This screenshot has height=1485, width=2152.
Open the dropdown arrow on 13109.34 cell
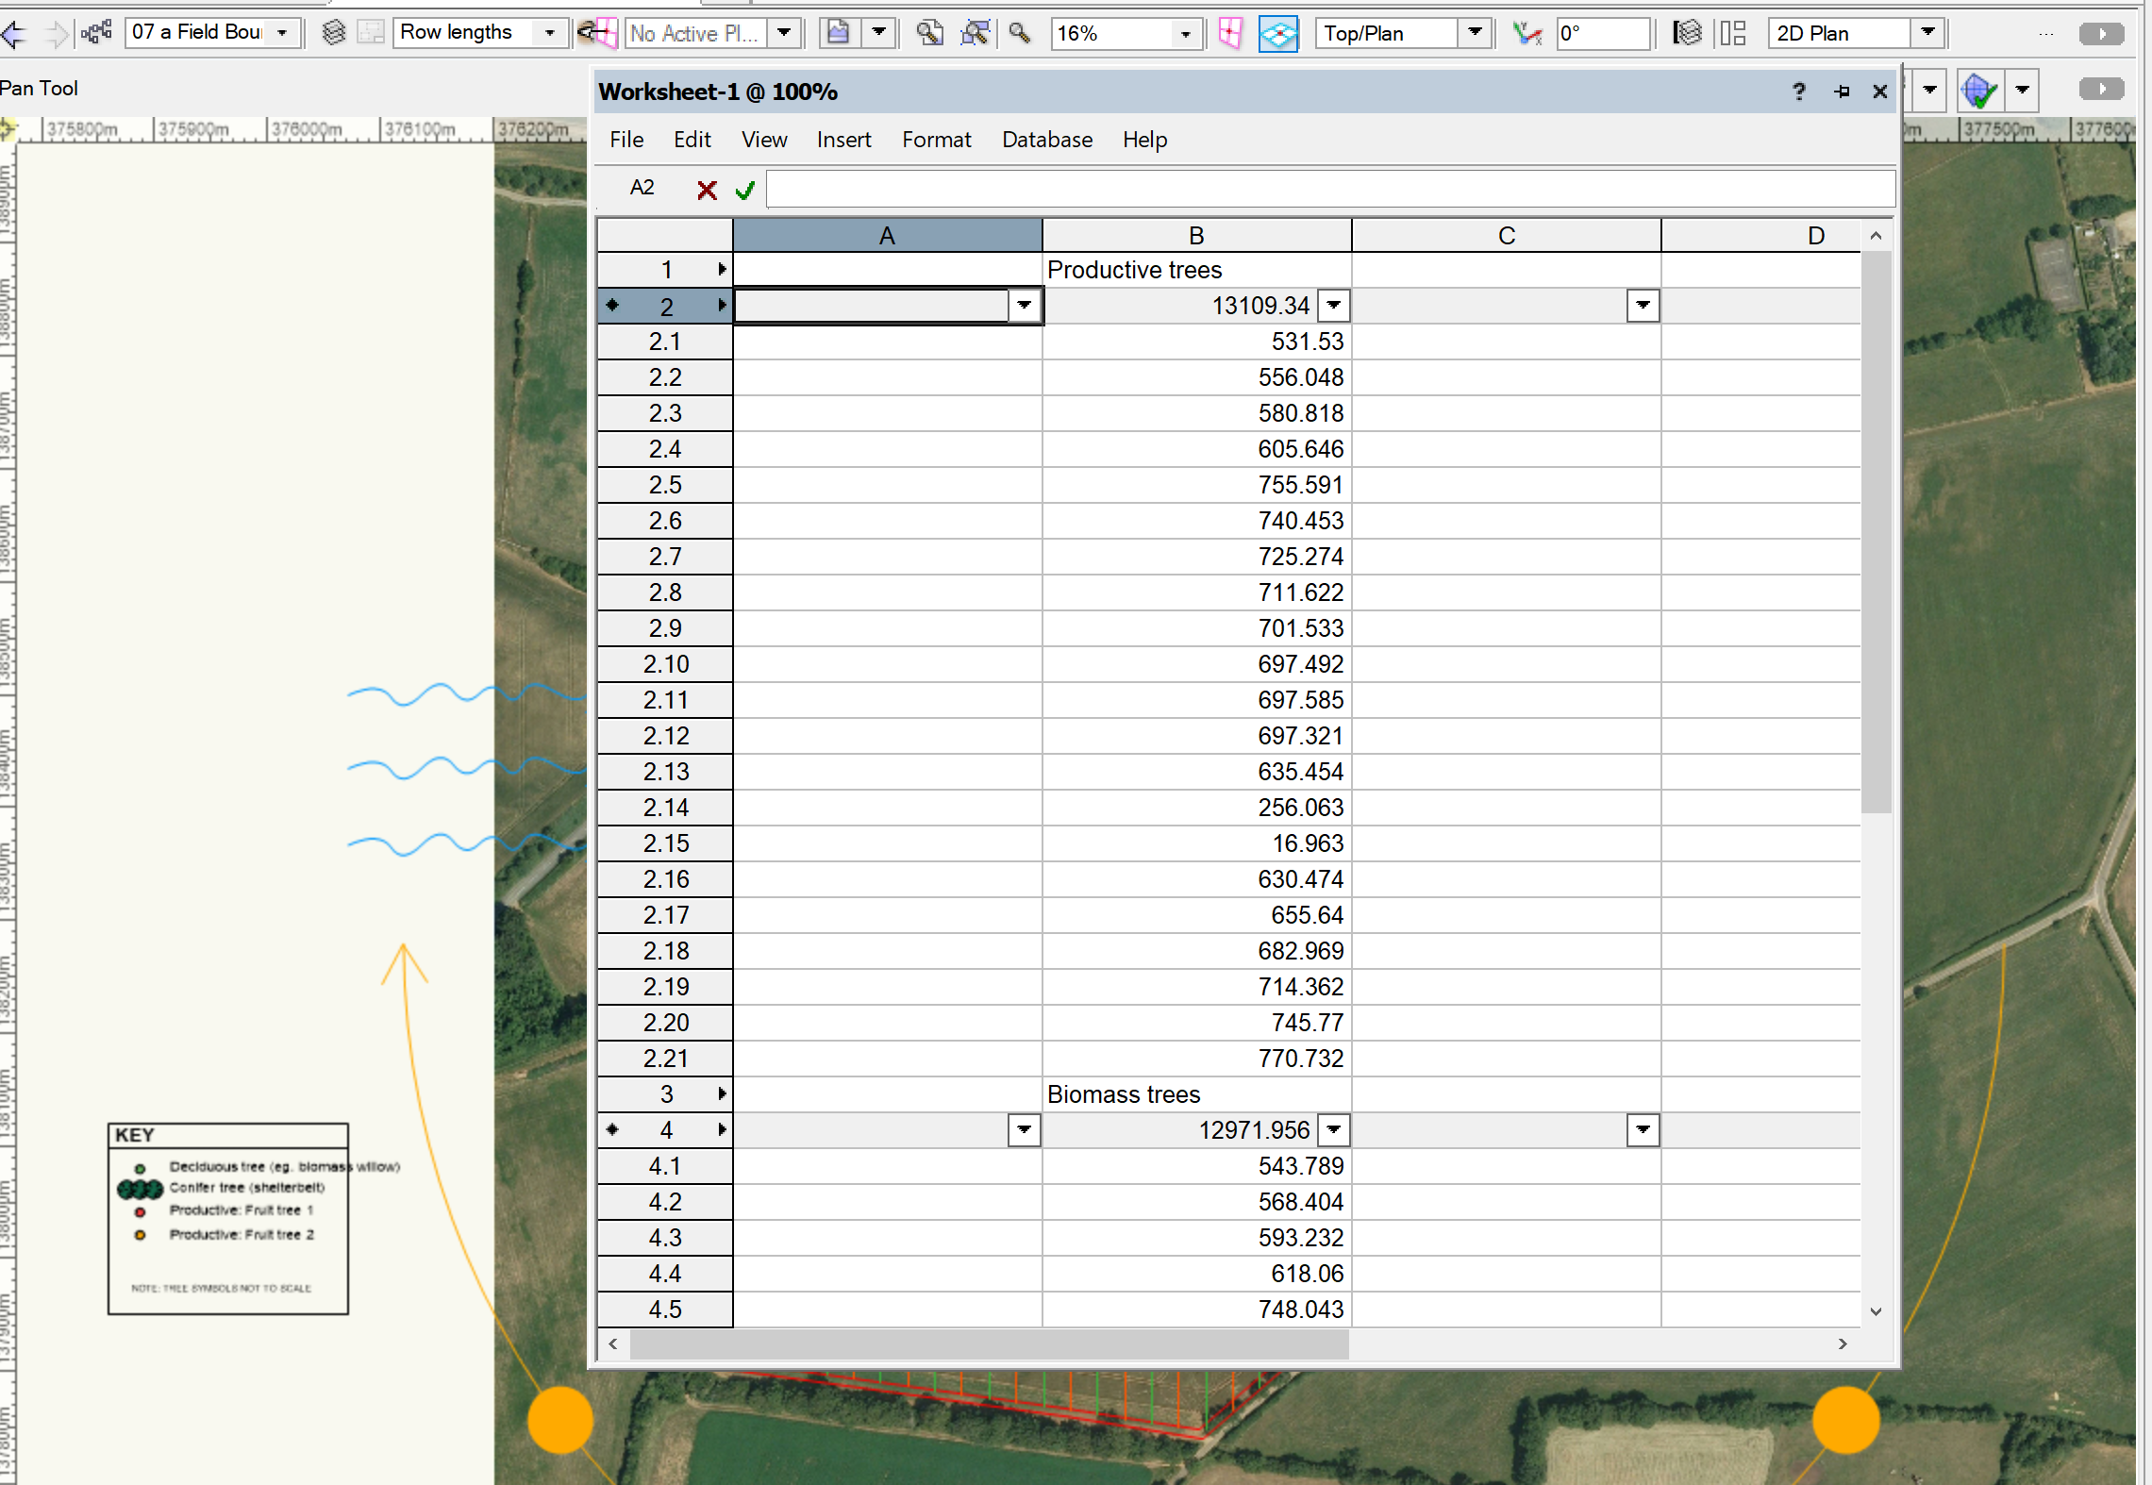click(1333, 306)
